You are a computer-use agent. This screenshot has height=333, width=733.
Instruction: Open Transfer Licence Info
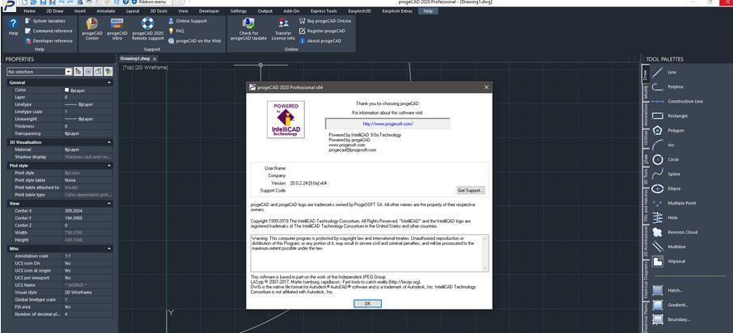283,29
